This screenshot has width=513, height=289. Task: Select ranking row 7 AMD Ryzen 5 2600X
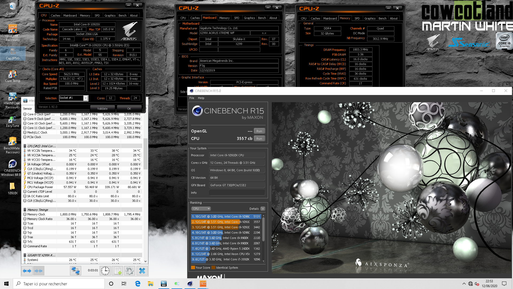point(226,249)
